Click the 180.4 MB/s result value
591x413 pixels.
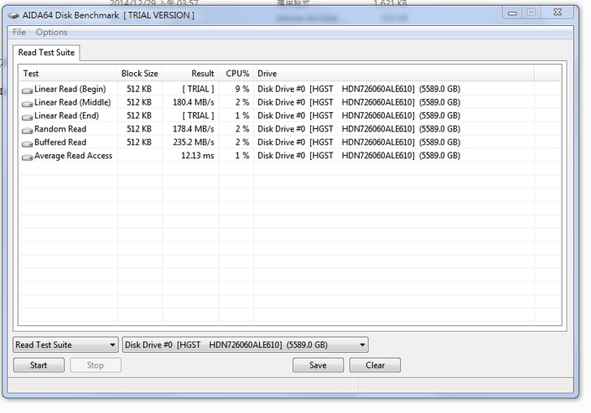(193, 102)
